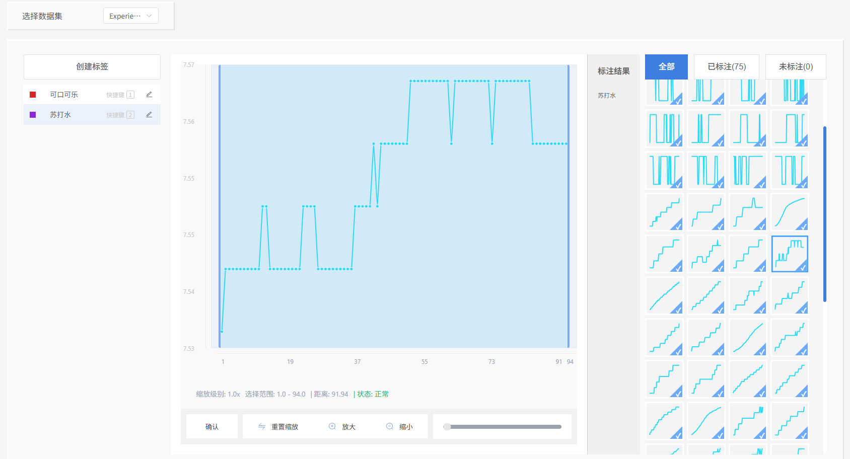Viewport: 850px width, 459px height.
Task: Click the left selection-range handle on chart
Action: pyautogui.click(x=220, y=206)
